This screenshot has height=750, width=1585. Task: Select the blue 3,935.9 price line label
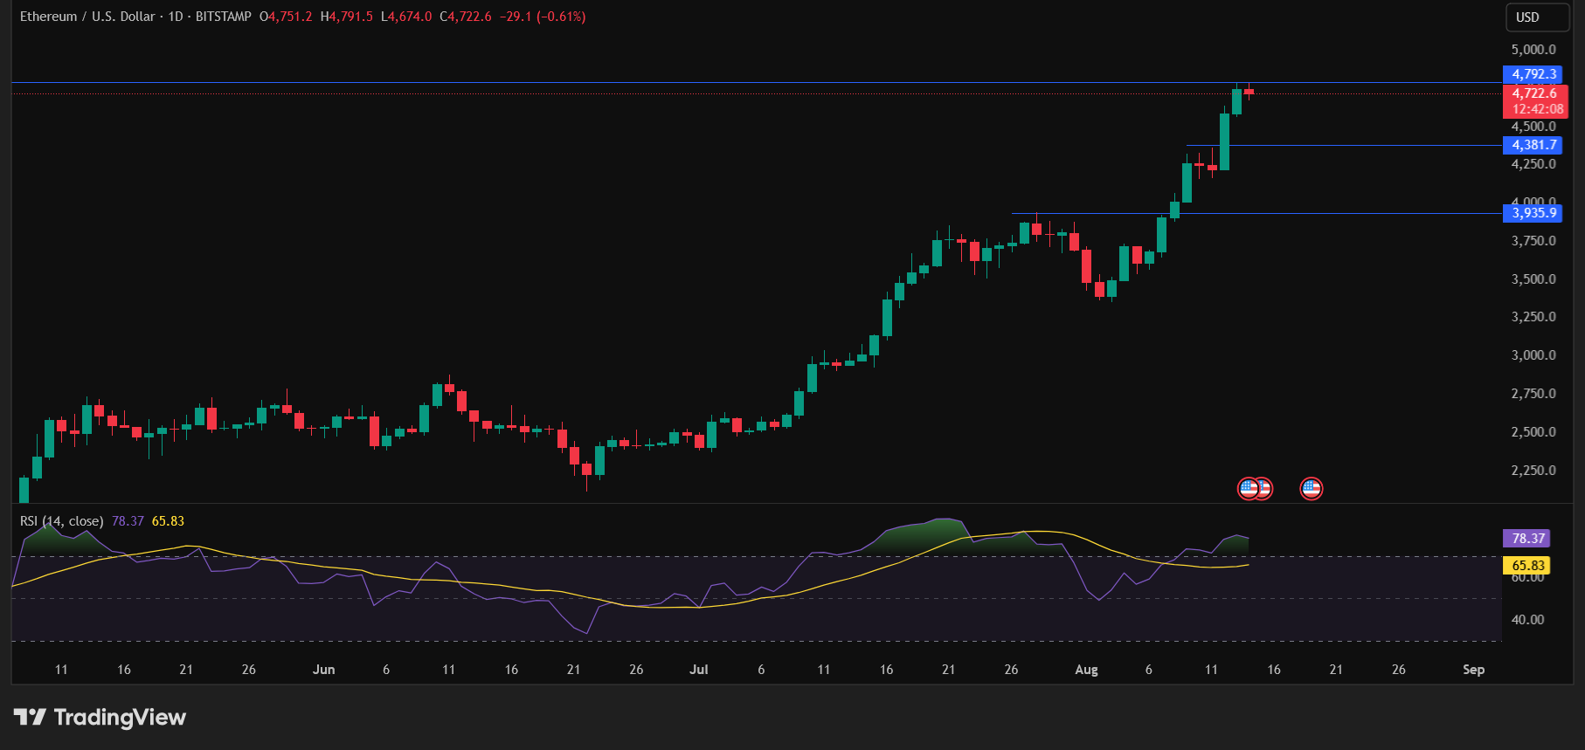pyautogui.click(x=1534, y=213)
